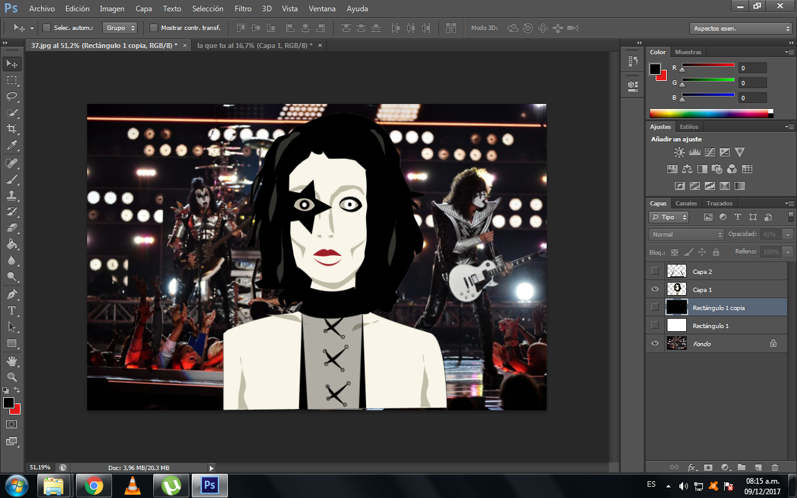Click the G value input field
797x498 pixels.
(x=753, y=83)
